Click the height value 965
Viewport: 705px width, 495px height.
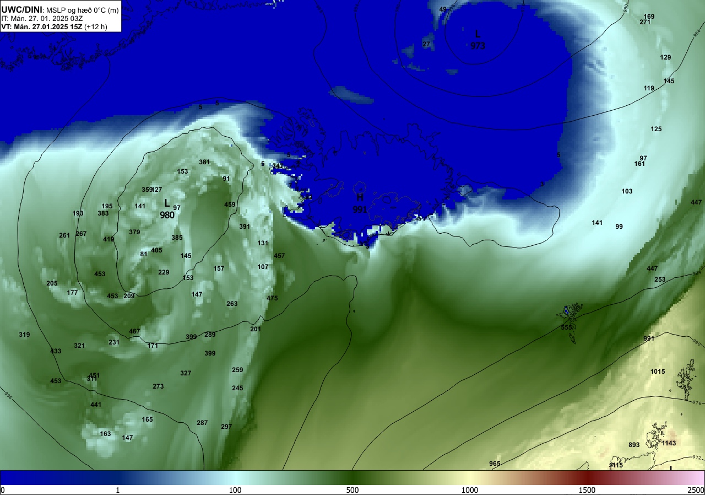[x=495, y=464]
